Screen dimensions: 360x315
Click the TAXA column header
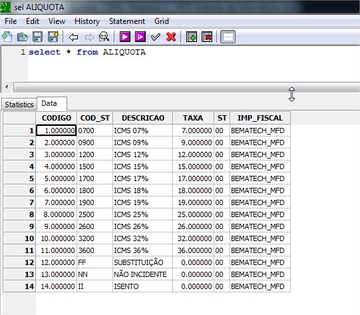(x=193, y=118)
